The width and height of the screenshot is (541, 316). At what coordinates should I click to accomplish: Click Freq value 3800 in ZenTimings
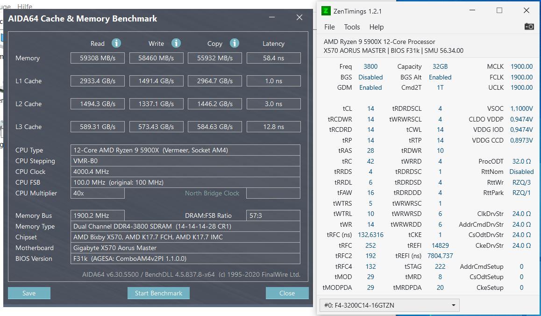pyautogui.click(x=370, y=66)
